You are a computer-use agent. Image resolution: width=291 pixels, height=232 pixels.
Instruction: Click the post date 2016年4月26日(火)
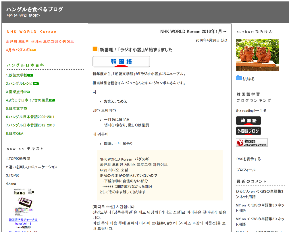coord(211,40)
